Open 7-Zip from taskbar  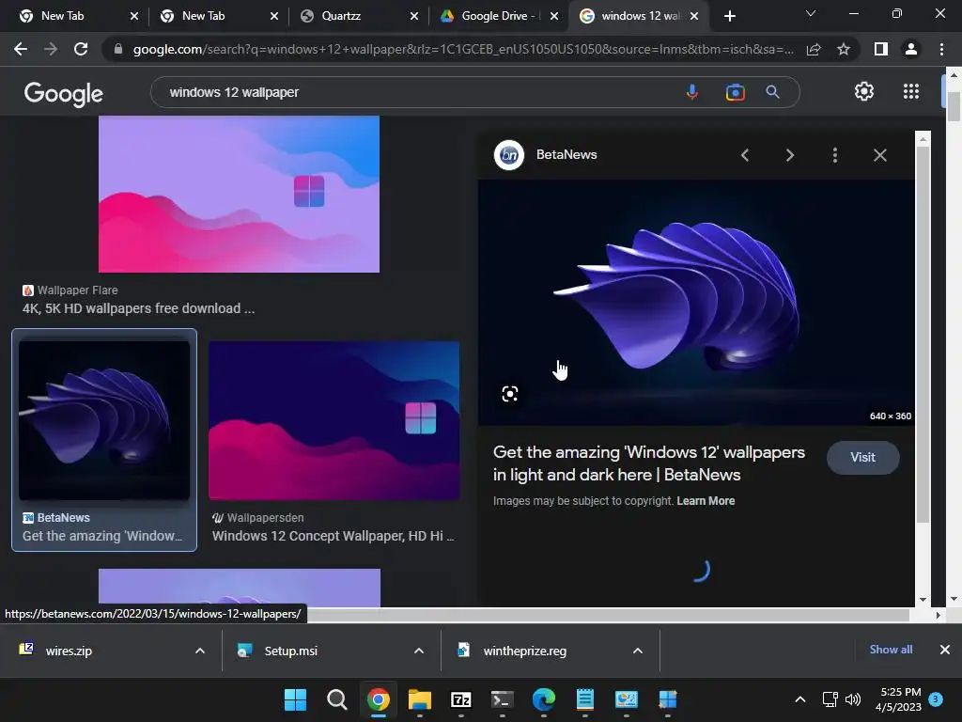pos(460,699)
